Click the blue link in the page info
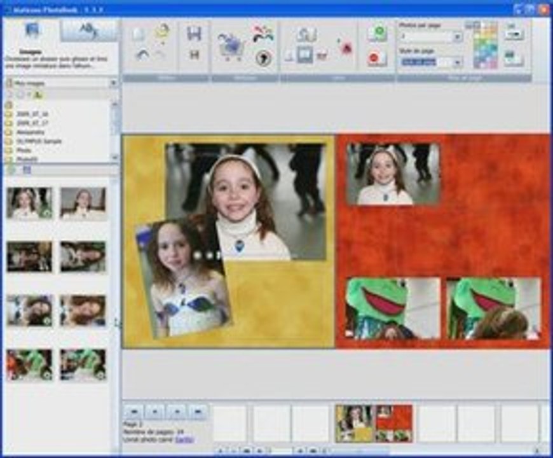The image size is (553, 458). (x=184, y=440)
